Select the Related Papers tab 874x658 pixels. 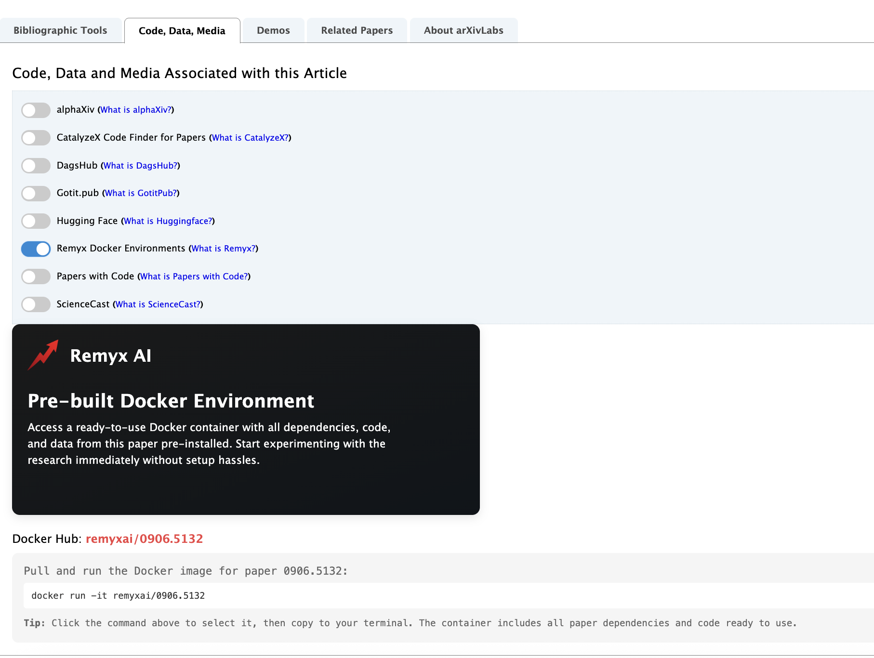pyautogui.click(x=357, y=30)
